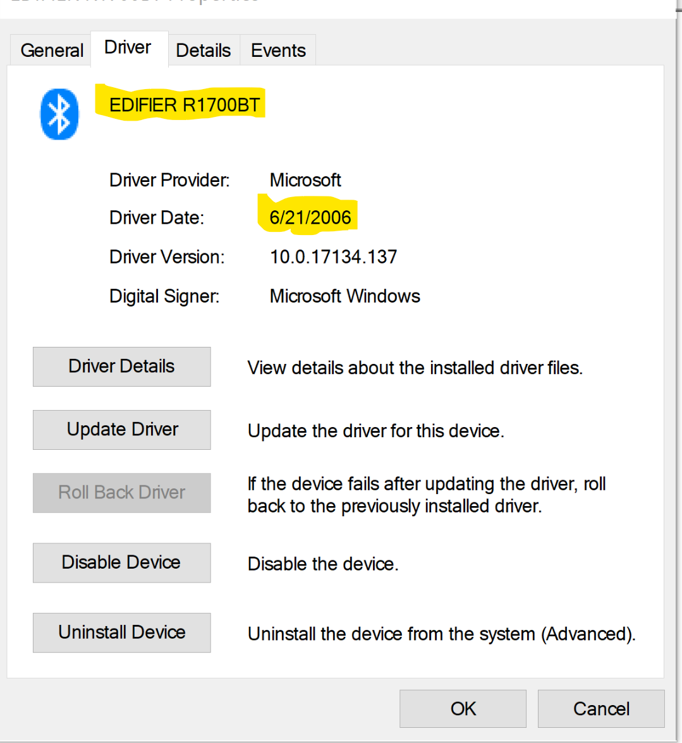The height and width of the screenshot is (743, 682).
Task: Click Uninstall Device button
Action: (x=122, y=632)
